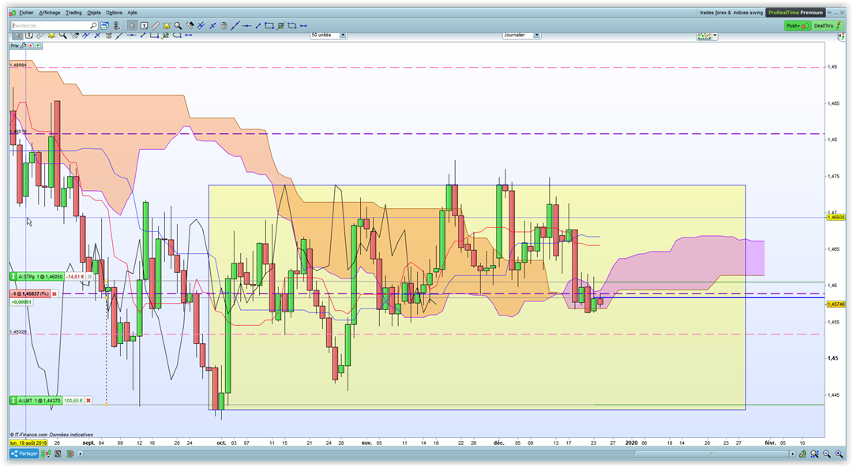Viewport: 853px width, 467px height.
Task: Close the -1@1,45837 position with the red X
Action: pos(54,293)
